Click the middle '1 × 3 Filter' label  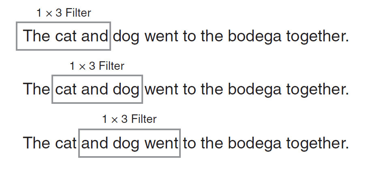coord(97,66)
